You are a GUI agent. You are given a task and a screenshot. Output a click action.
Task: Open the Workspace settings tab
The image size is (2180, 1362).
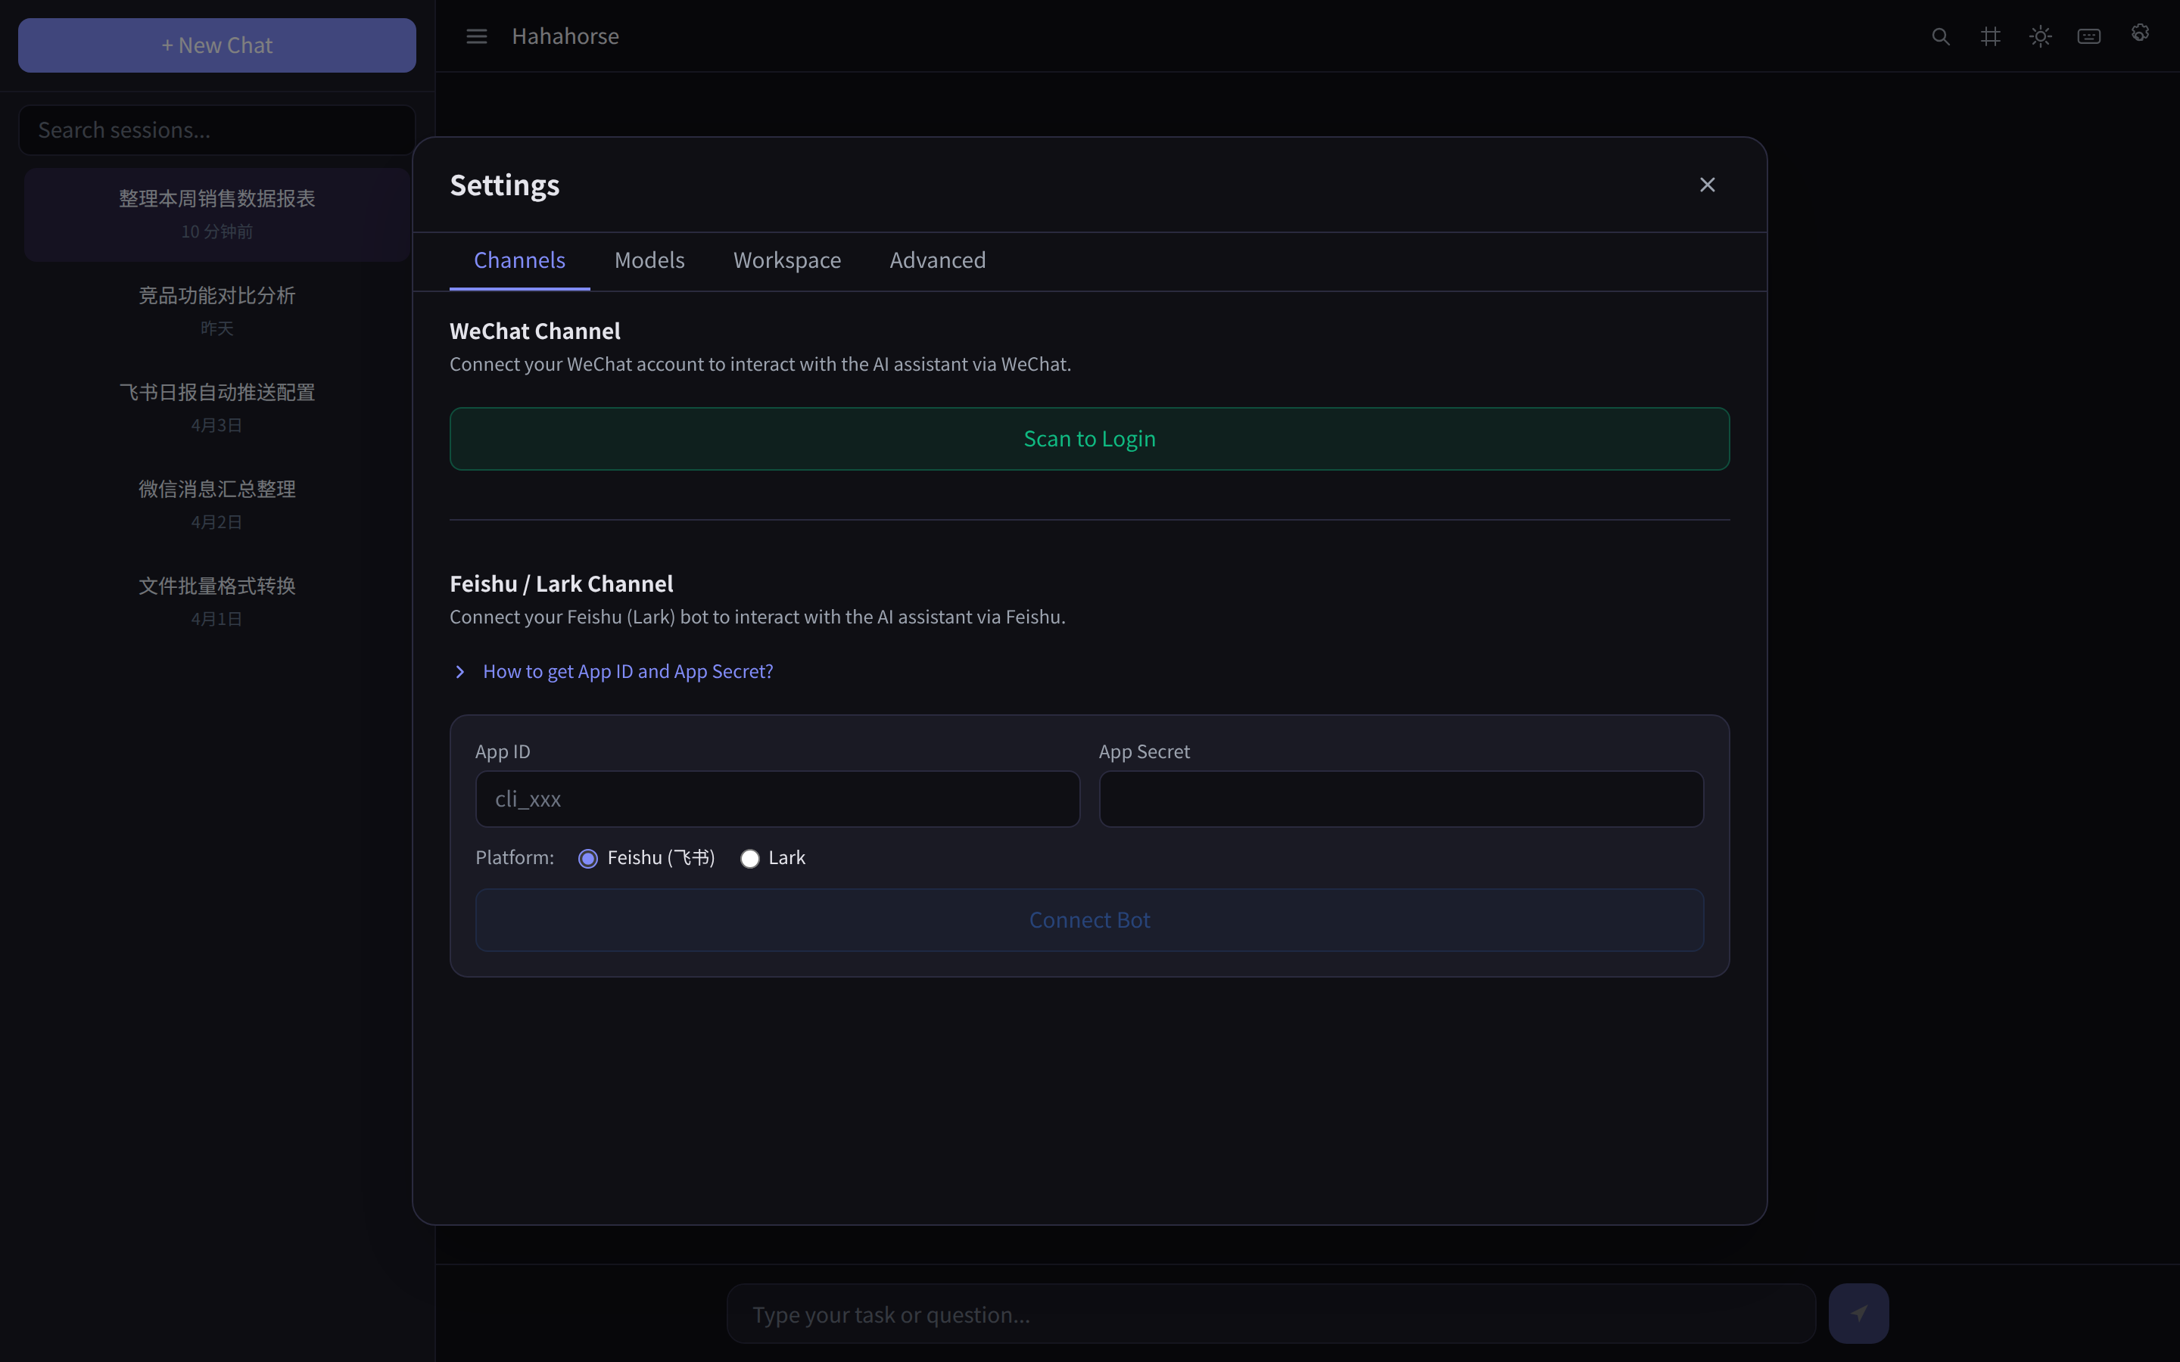pyautogui.click(x=786, y=260)
